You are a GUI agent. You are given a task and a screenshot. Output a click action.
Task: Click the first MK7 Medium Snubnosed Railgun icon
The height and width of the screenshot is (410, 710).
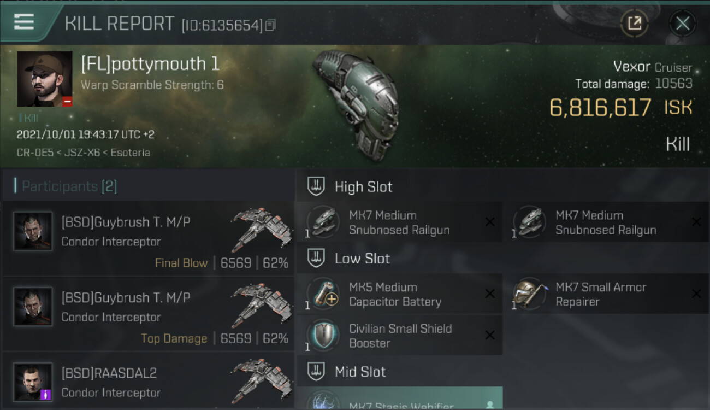tap(323, 222)
